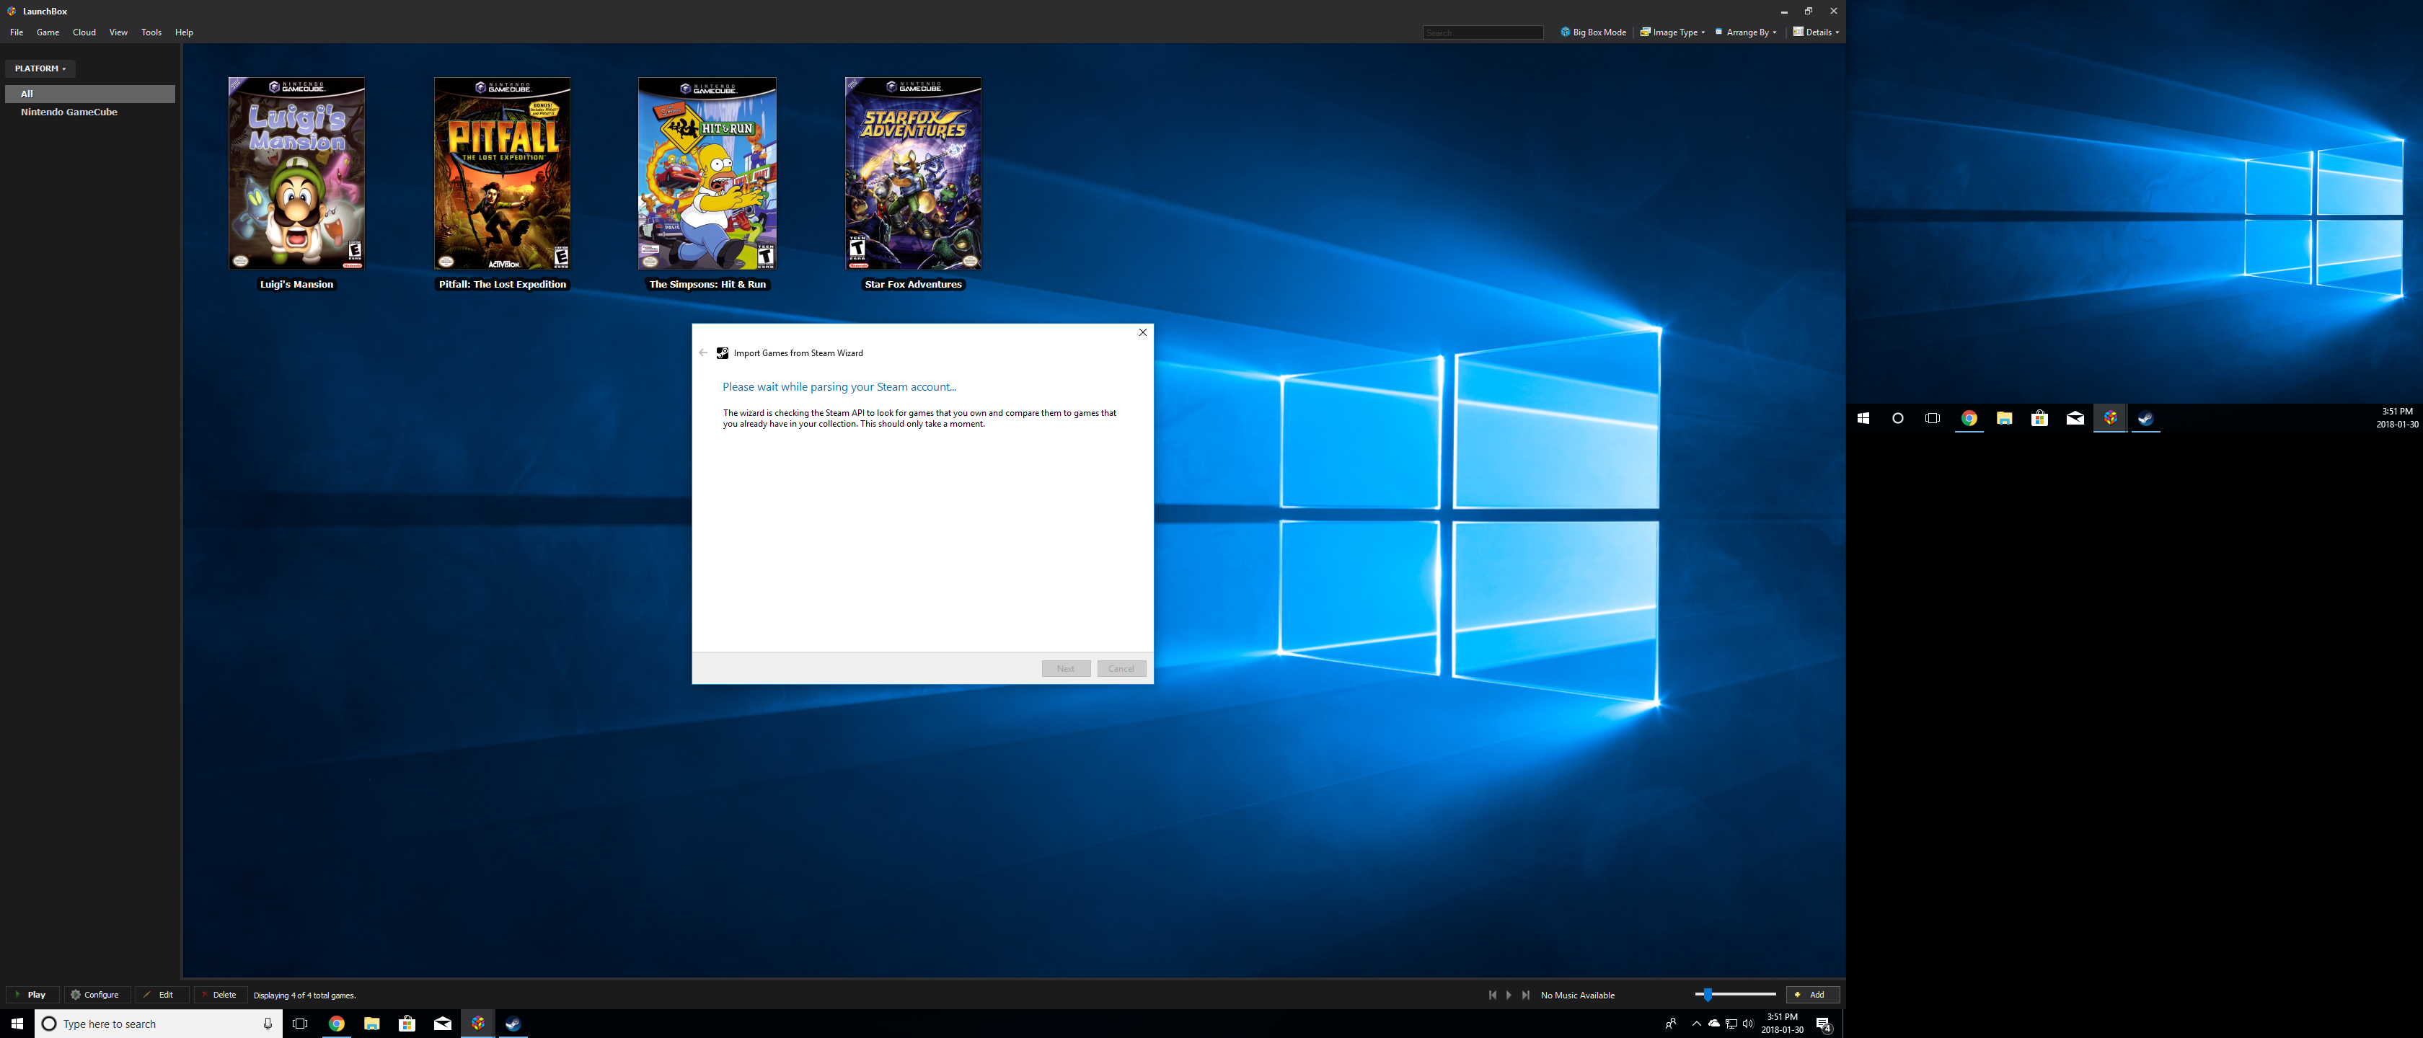Click 'Displaying 4 of 4 total games' status
Screen dimensions: 2423x1038
(305, 995)
